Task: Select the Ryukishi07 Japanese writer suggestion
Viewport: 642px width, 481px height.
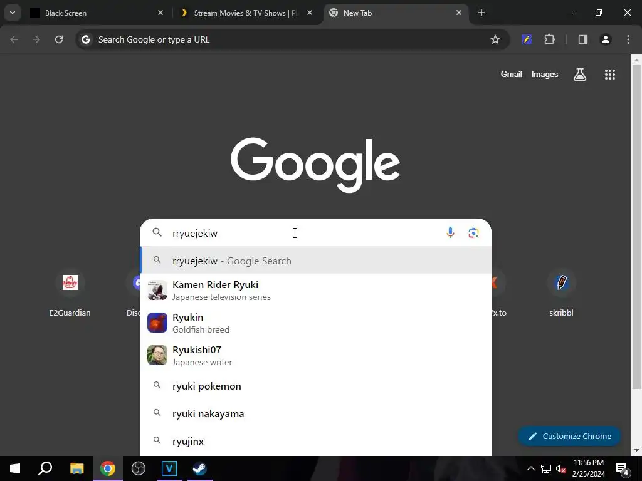Action: click(x=316, y=356)
